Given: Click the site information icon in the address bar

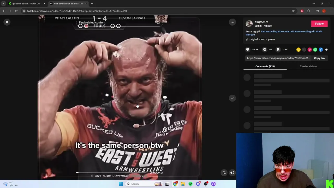Looking at the screenshot, I should pos(24,11).
